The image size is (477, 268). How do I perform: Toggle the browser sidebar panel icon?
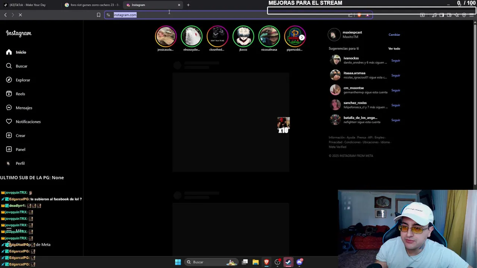click(442, 15)
